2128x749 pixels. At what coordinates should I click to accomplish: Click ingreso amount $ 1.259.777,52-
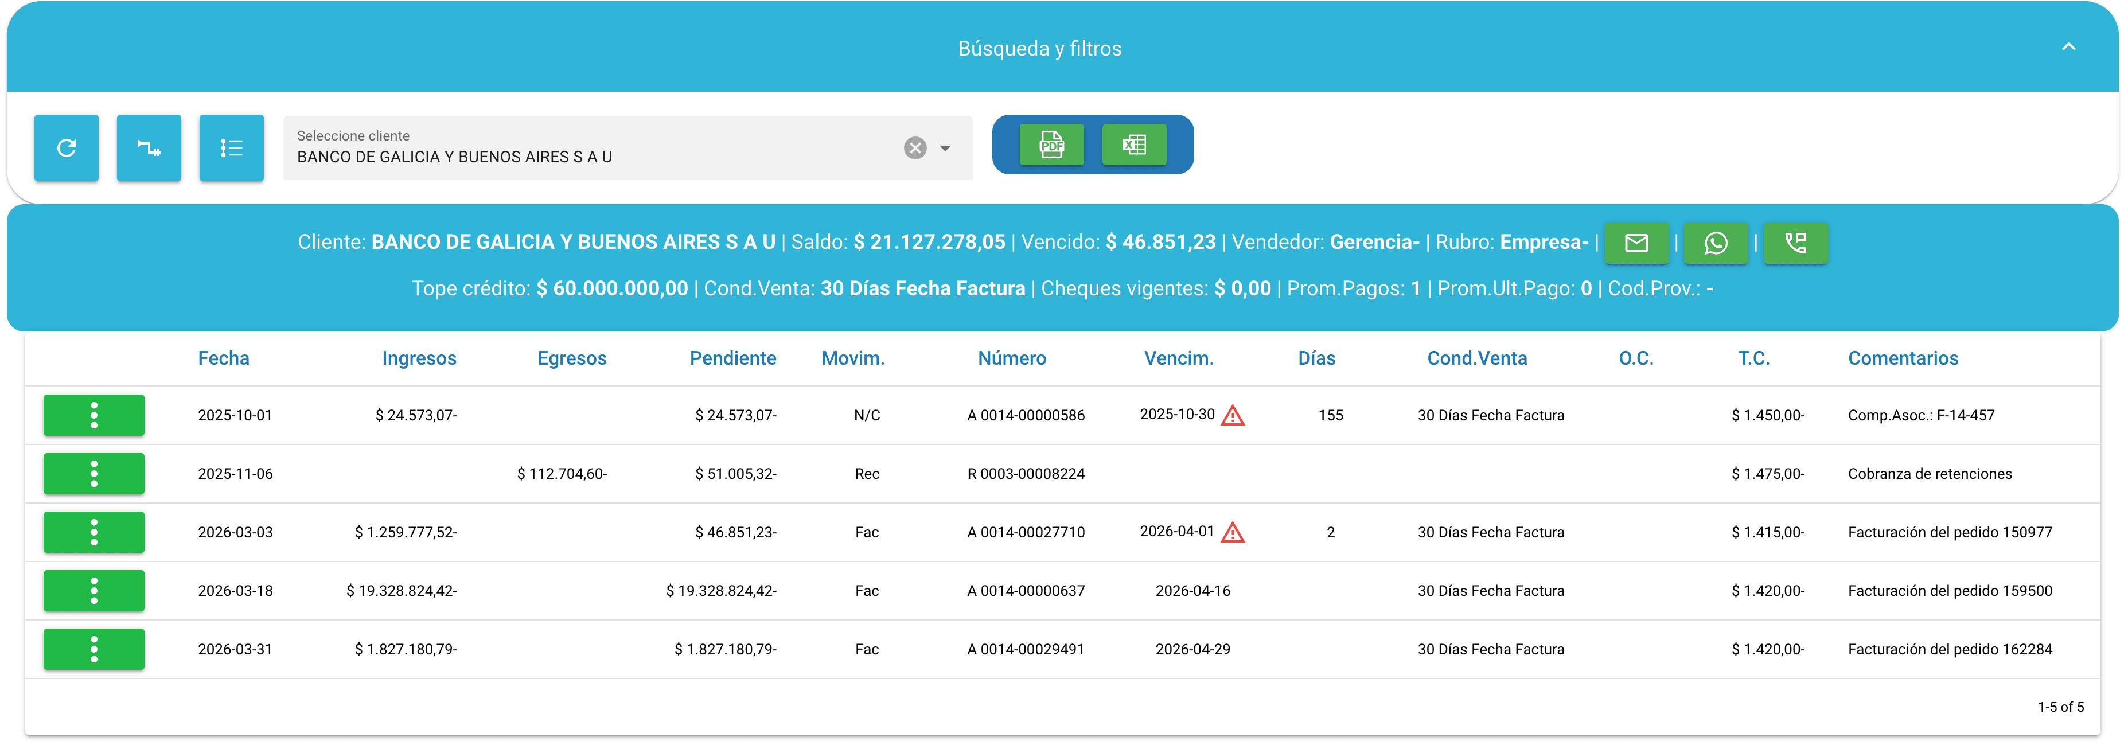[406, 533]
